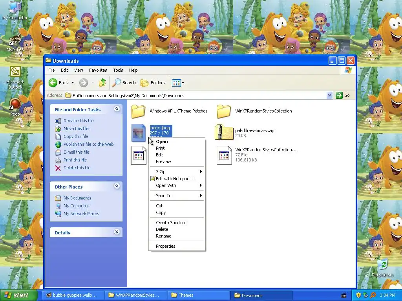Open the Tools menu

[x=118, y=70]
